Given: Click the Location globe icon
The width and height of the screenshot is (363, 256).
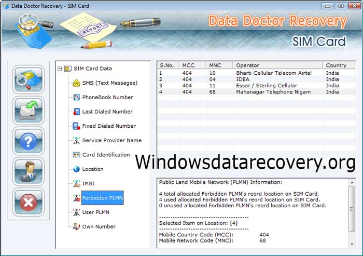Looking at the screenshot, I should pos(76,169).
